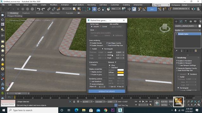Viewport: 202px width, 113px height.
Task: Toggle Enable Render checkbox in dialog
Action: [x=90, y=43]
